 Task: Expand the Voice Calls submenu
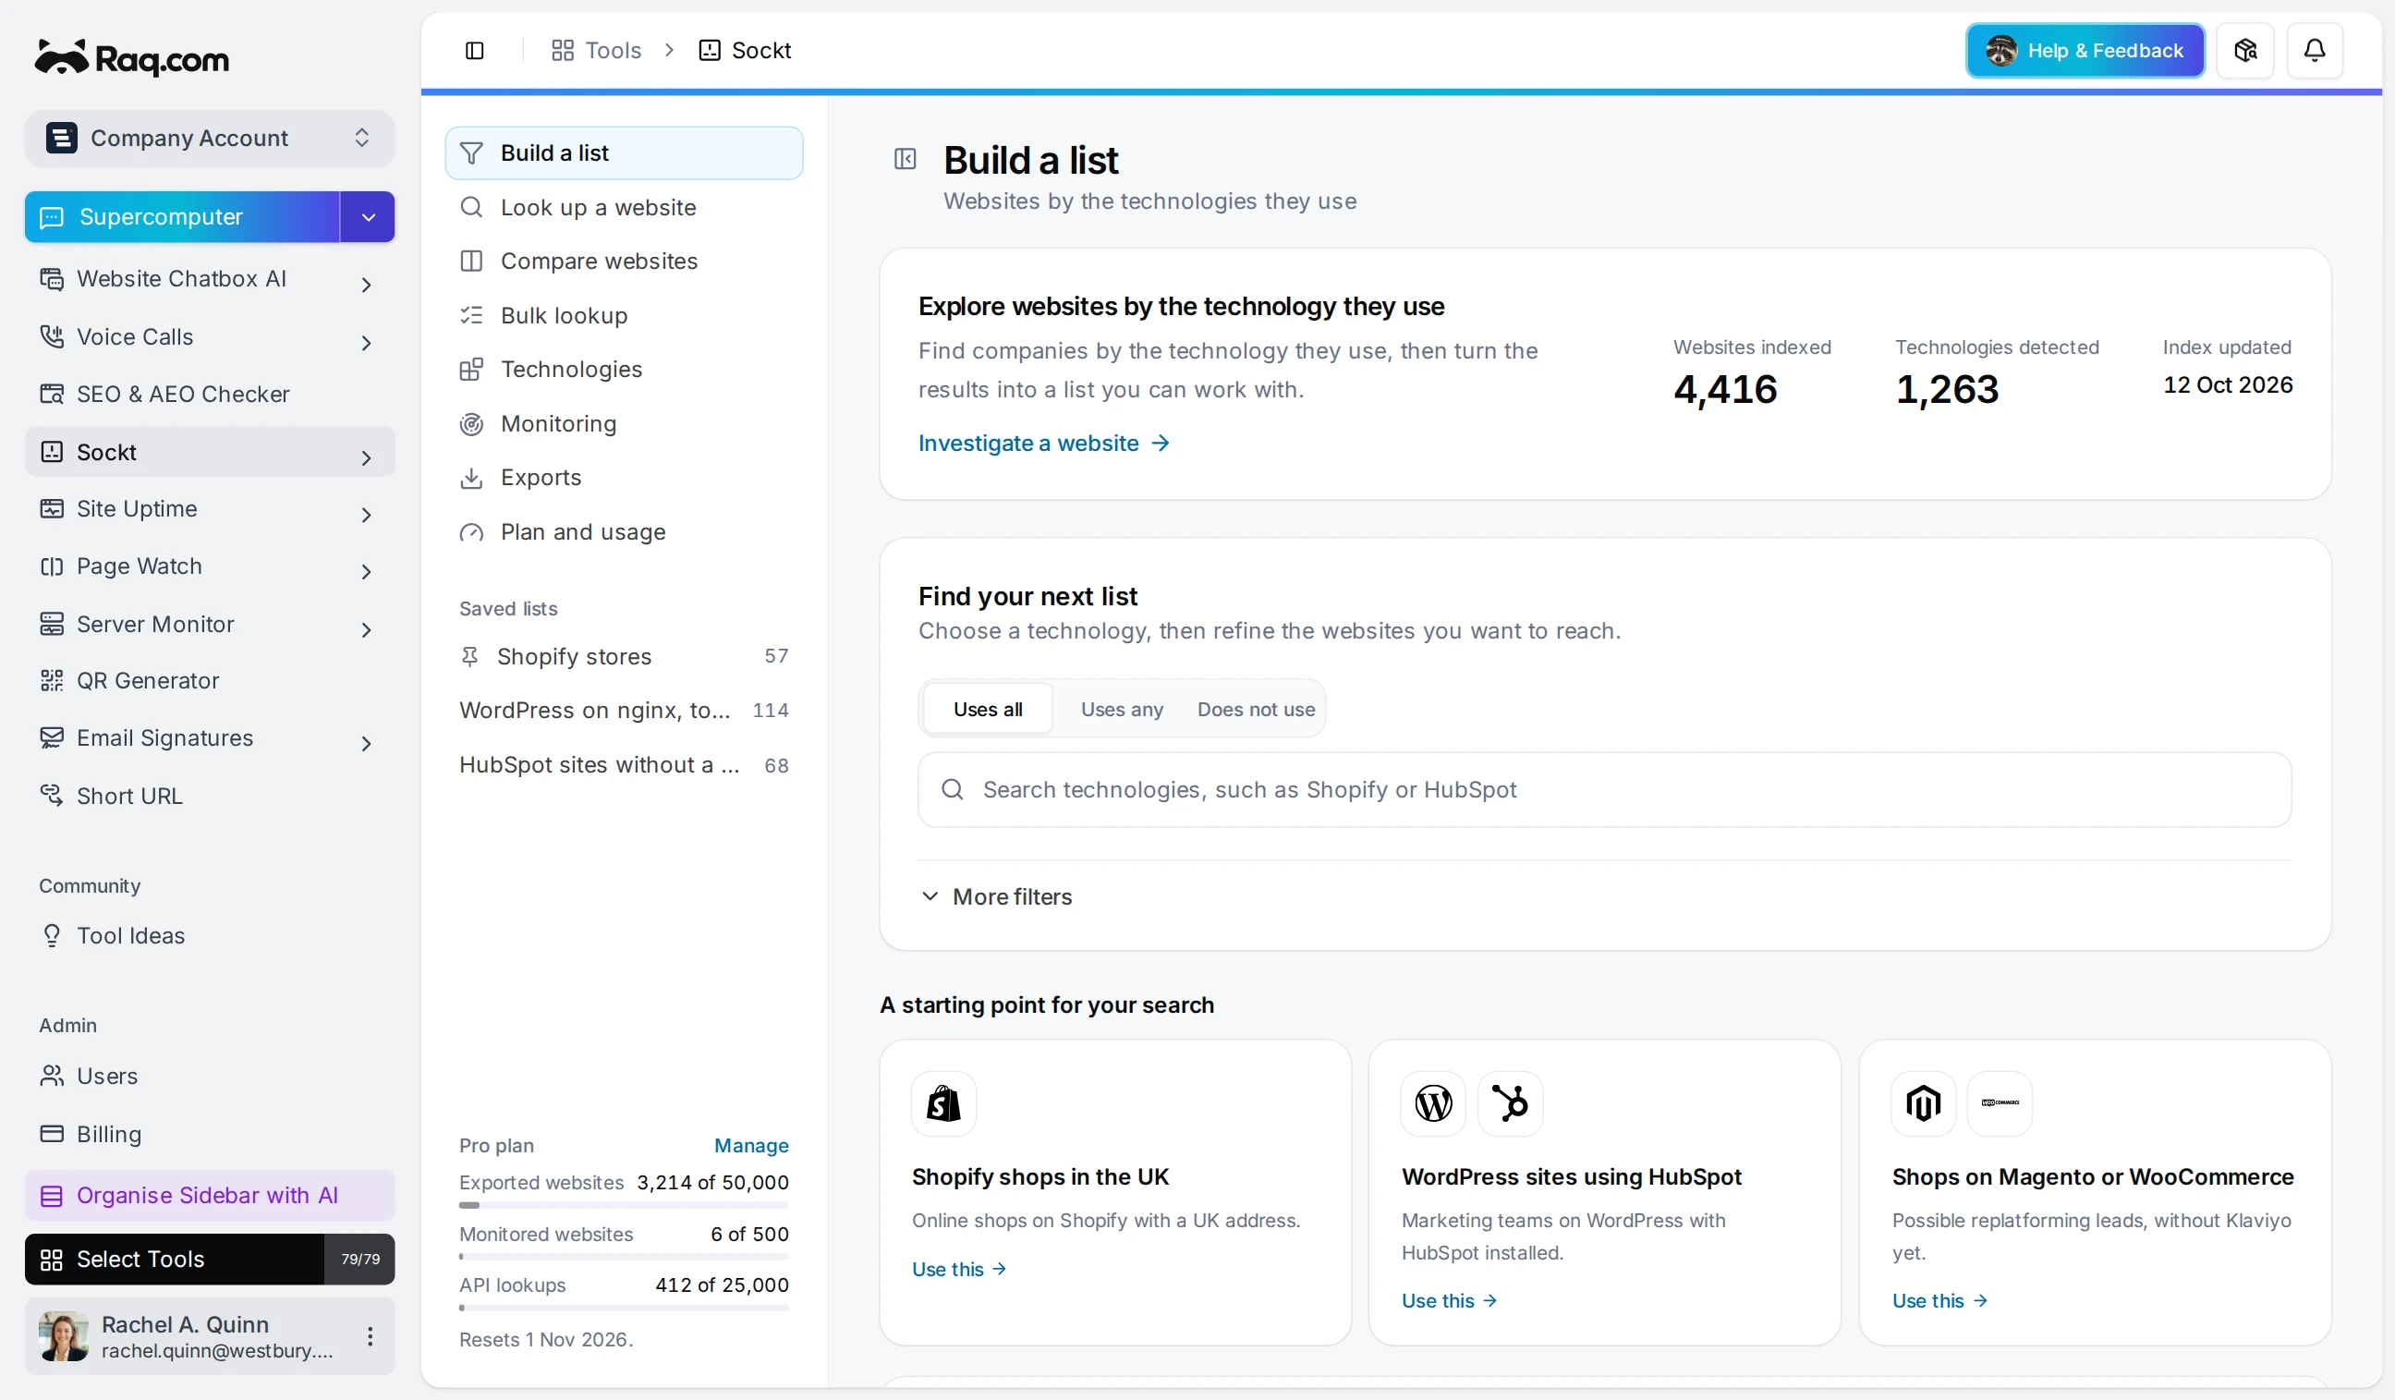click(366, 342)
